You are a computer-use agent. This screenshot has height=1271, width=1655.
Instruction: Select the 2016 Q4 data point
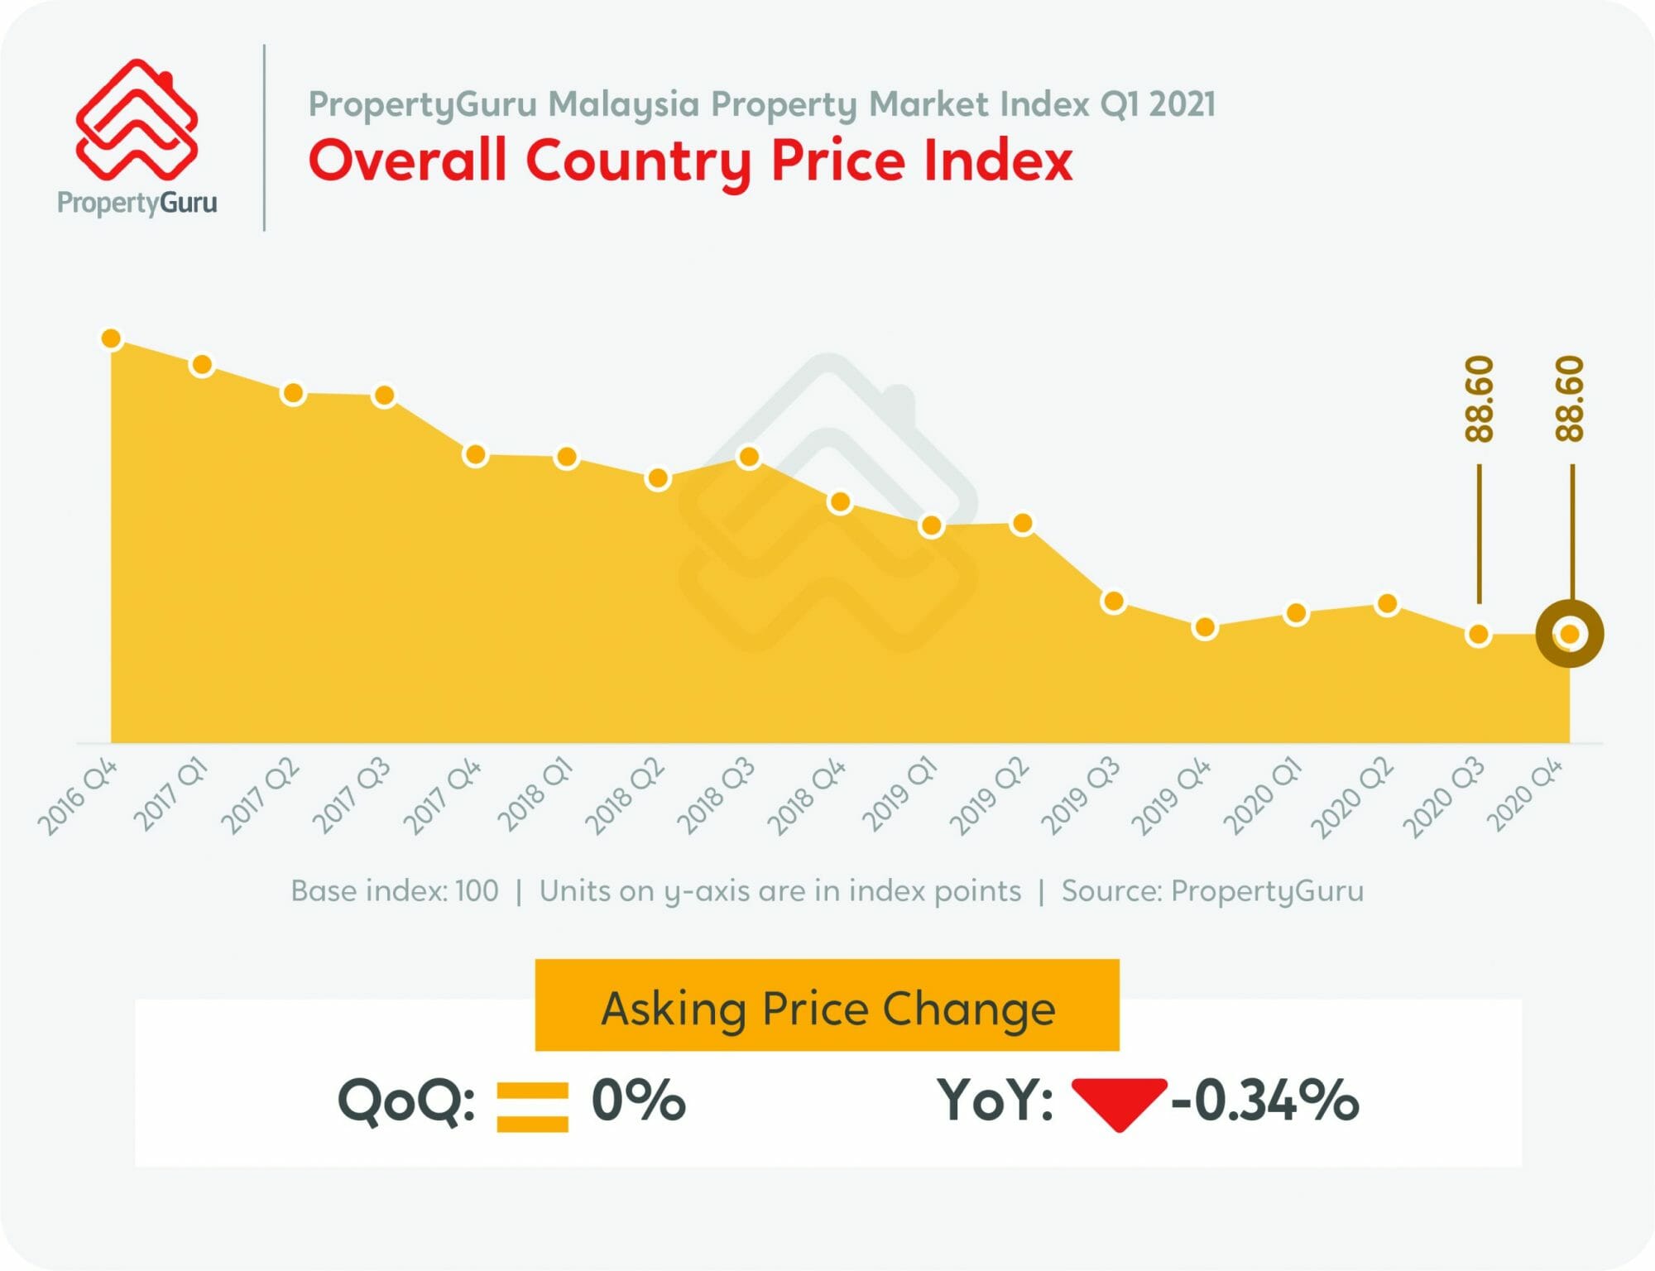(x=111, y=338)
